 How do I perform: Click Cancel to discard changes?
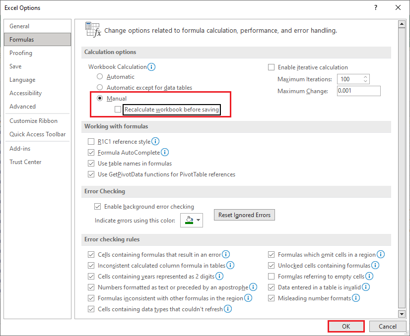[388, 327]
